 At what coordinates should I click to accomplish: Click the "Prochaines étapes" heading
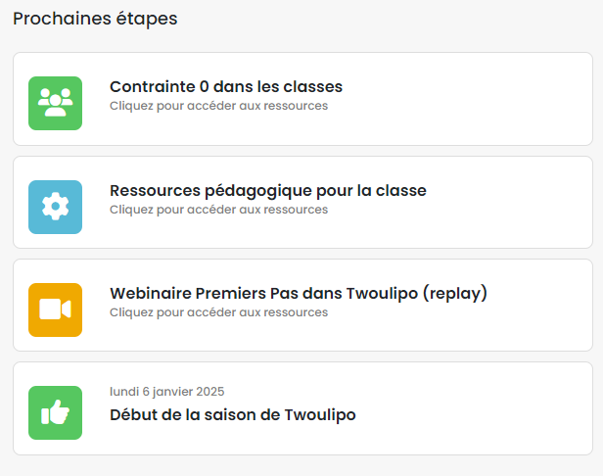click(95, 19)
